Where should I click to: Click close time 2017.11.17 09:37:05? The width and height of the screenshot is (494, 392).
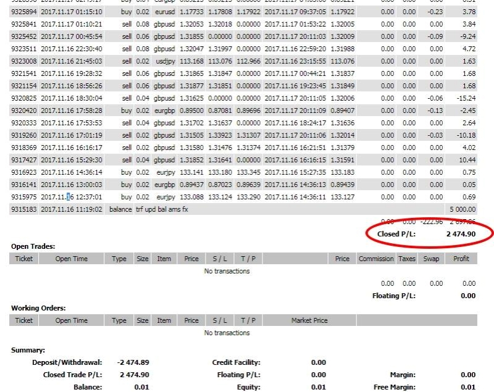[x=295, y=12]
